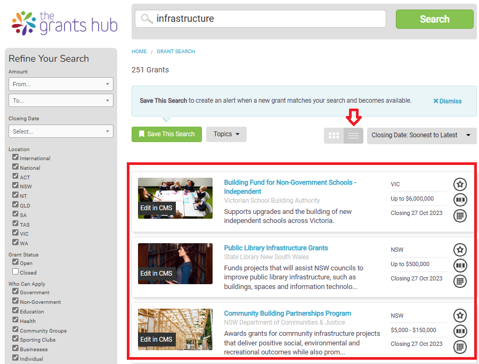Click the green Search button

pos(434,19)
